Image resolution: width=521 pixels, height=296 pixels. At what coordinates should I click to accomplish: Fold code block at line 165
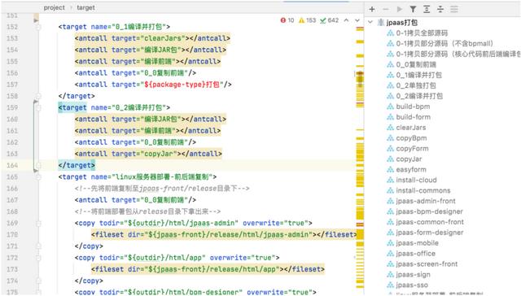click(x=38, y=177)
